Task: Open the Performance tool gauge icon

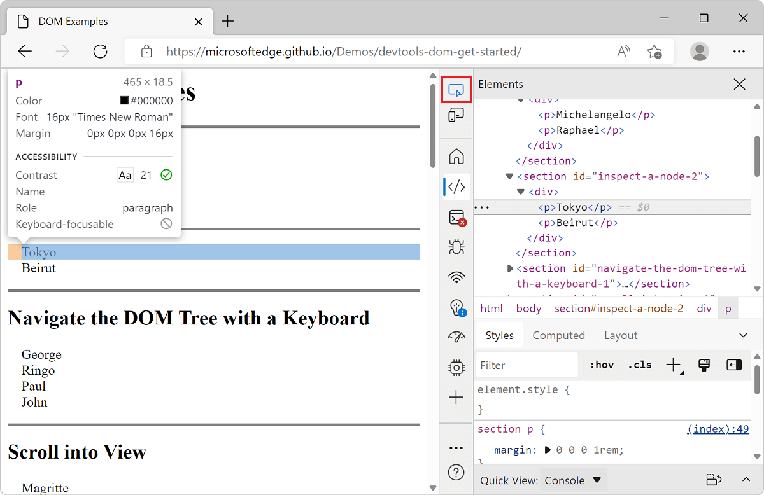Action: (x=456, y=337)
